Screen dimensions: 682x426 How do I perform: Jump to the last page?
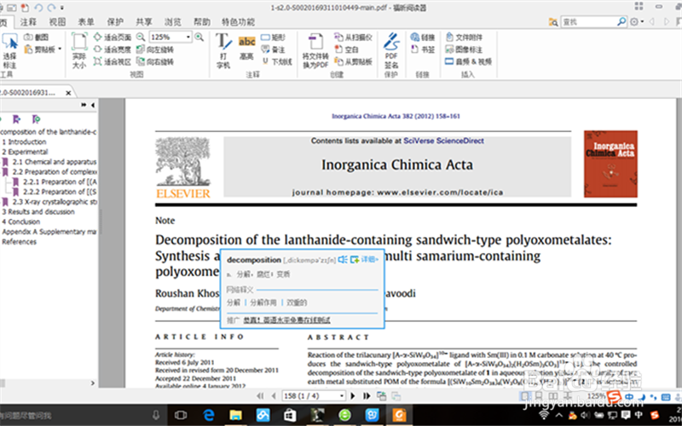(x=367, y=396)
